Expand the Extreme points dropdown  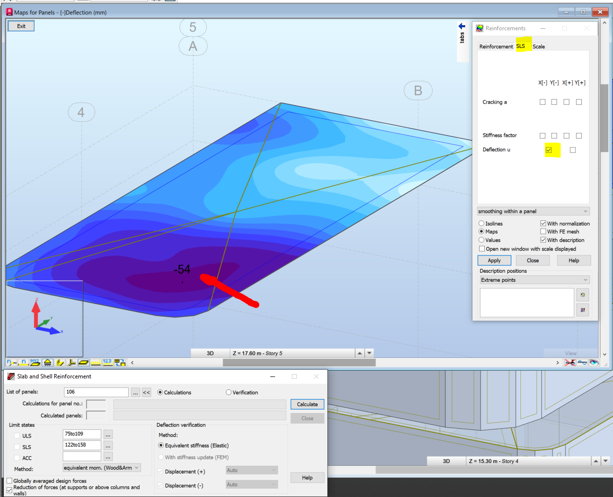point(534,280)
